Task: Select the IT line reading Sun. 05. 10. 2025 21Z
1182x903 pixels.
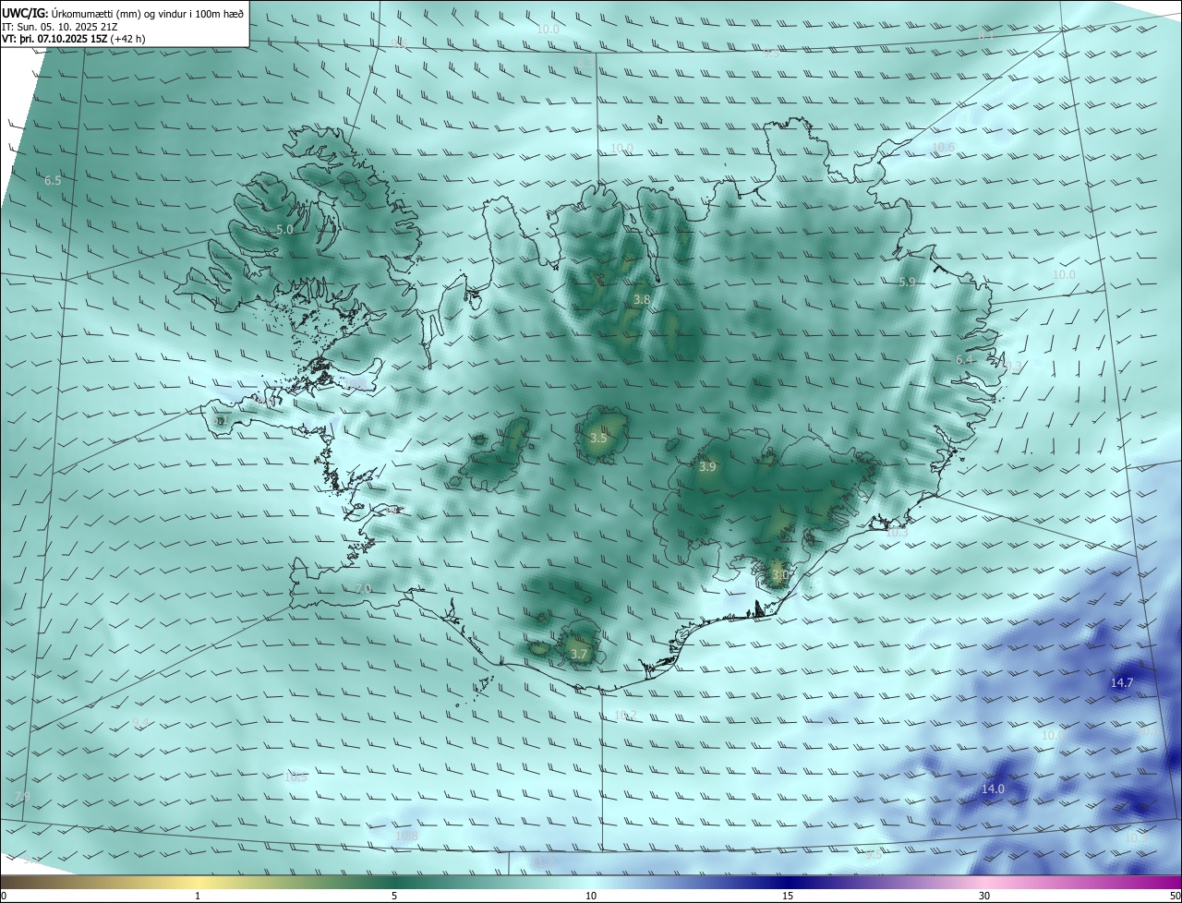Action: [60, 27]
